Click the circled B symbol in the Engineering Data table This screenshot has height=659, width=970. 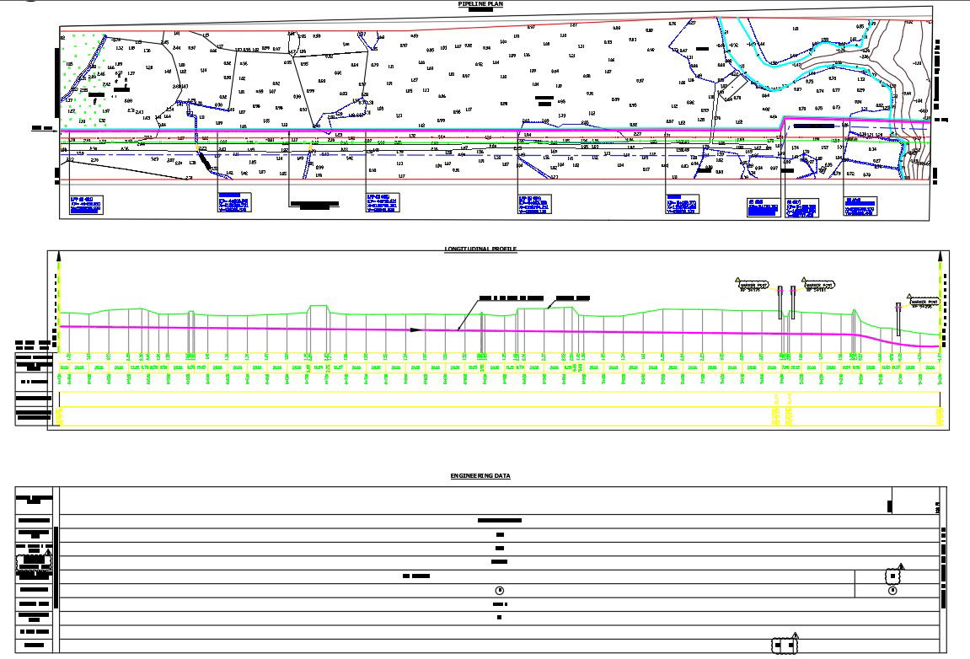pos(501,591)
